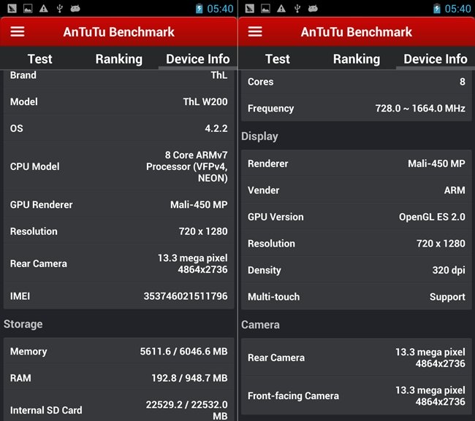Screen dimensions: 475x421
Task: Select the Frequency row
Action: (x=356, y=108)
